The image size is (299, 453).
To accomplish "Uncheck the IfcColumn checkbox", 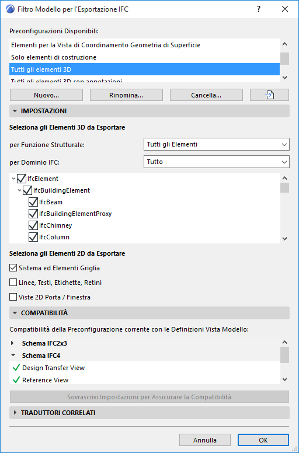I will (x=33, y=237).
